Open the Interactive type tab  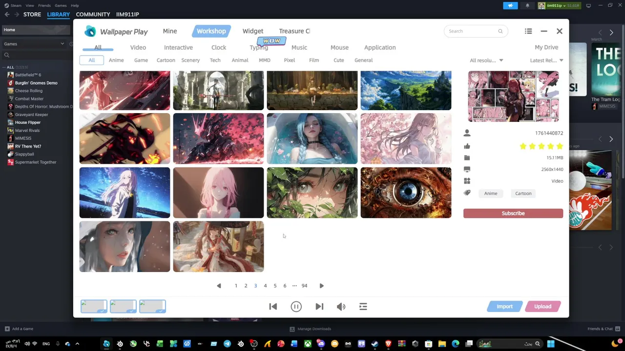click(x=178, y=47)
